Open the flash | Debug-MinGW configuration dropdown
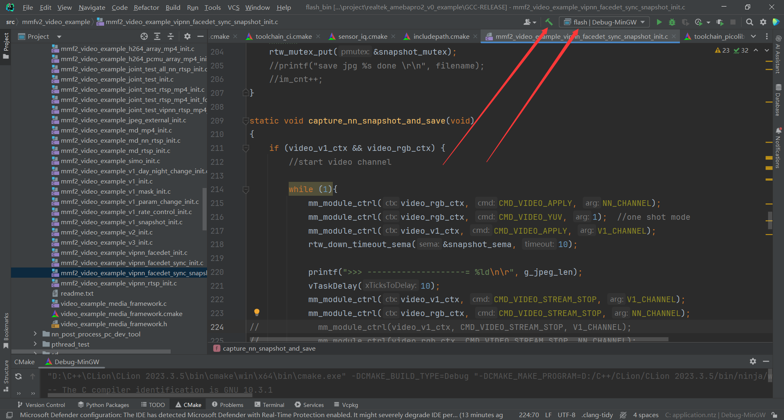 pyautogui.click(x=605, y=22)
